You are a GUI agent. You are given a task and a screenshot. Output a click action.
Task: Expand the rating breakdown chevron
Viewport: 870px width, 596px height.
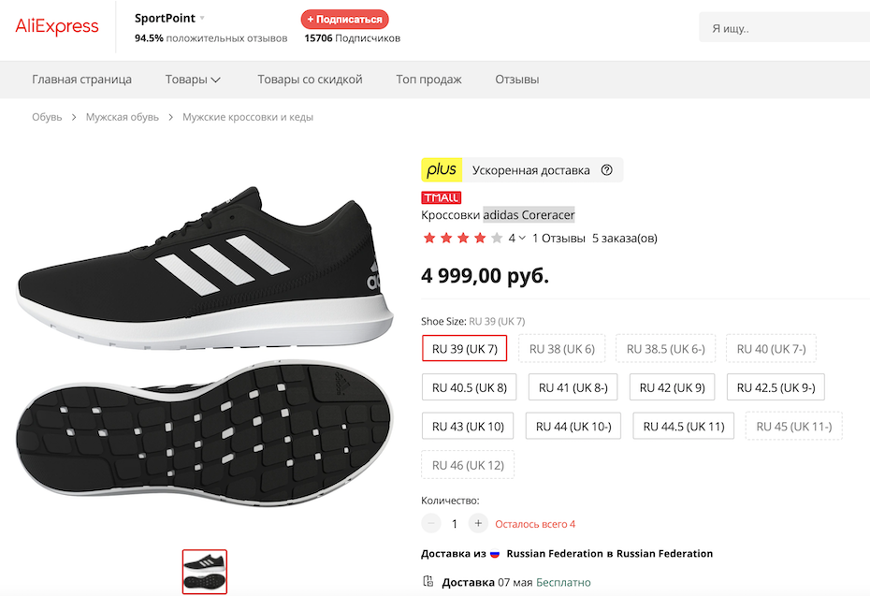[x=522, y=238]
